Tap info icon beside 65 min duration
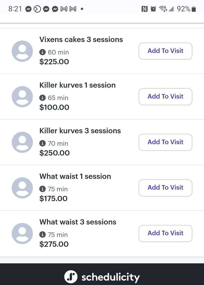The width and height of the screenshot is (204, 285). click(x=42, y=98)
